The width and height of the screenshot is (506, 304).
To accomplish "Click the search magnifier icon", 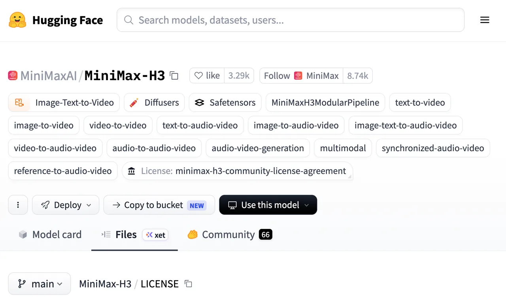I will [128, 20].
